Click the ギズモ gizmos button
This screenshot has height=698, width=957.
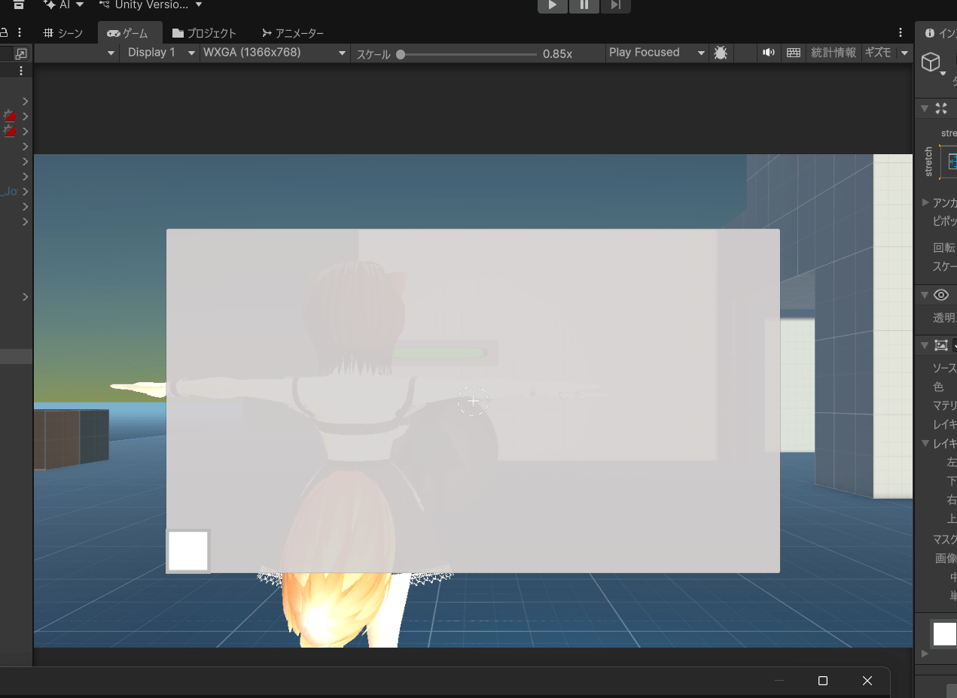[x=878, y=53]
